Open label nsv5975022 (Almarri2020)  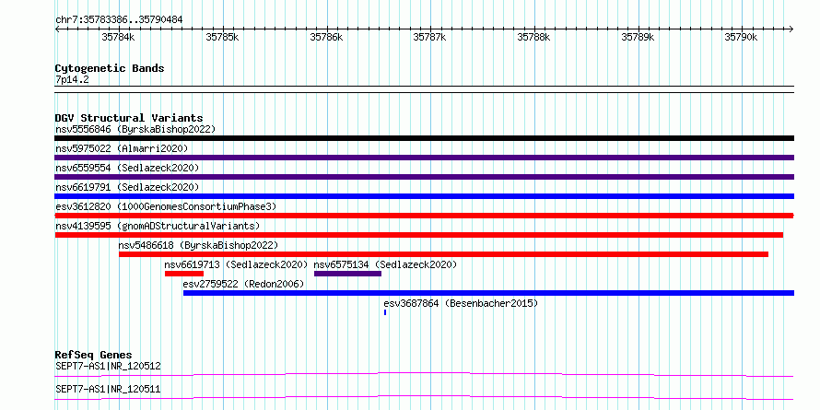click(122, 148)
